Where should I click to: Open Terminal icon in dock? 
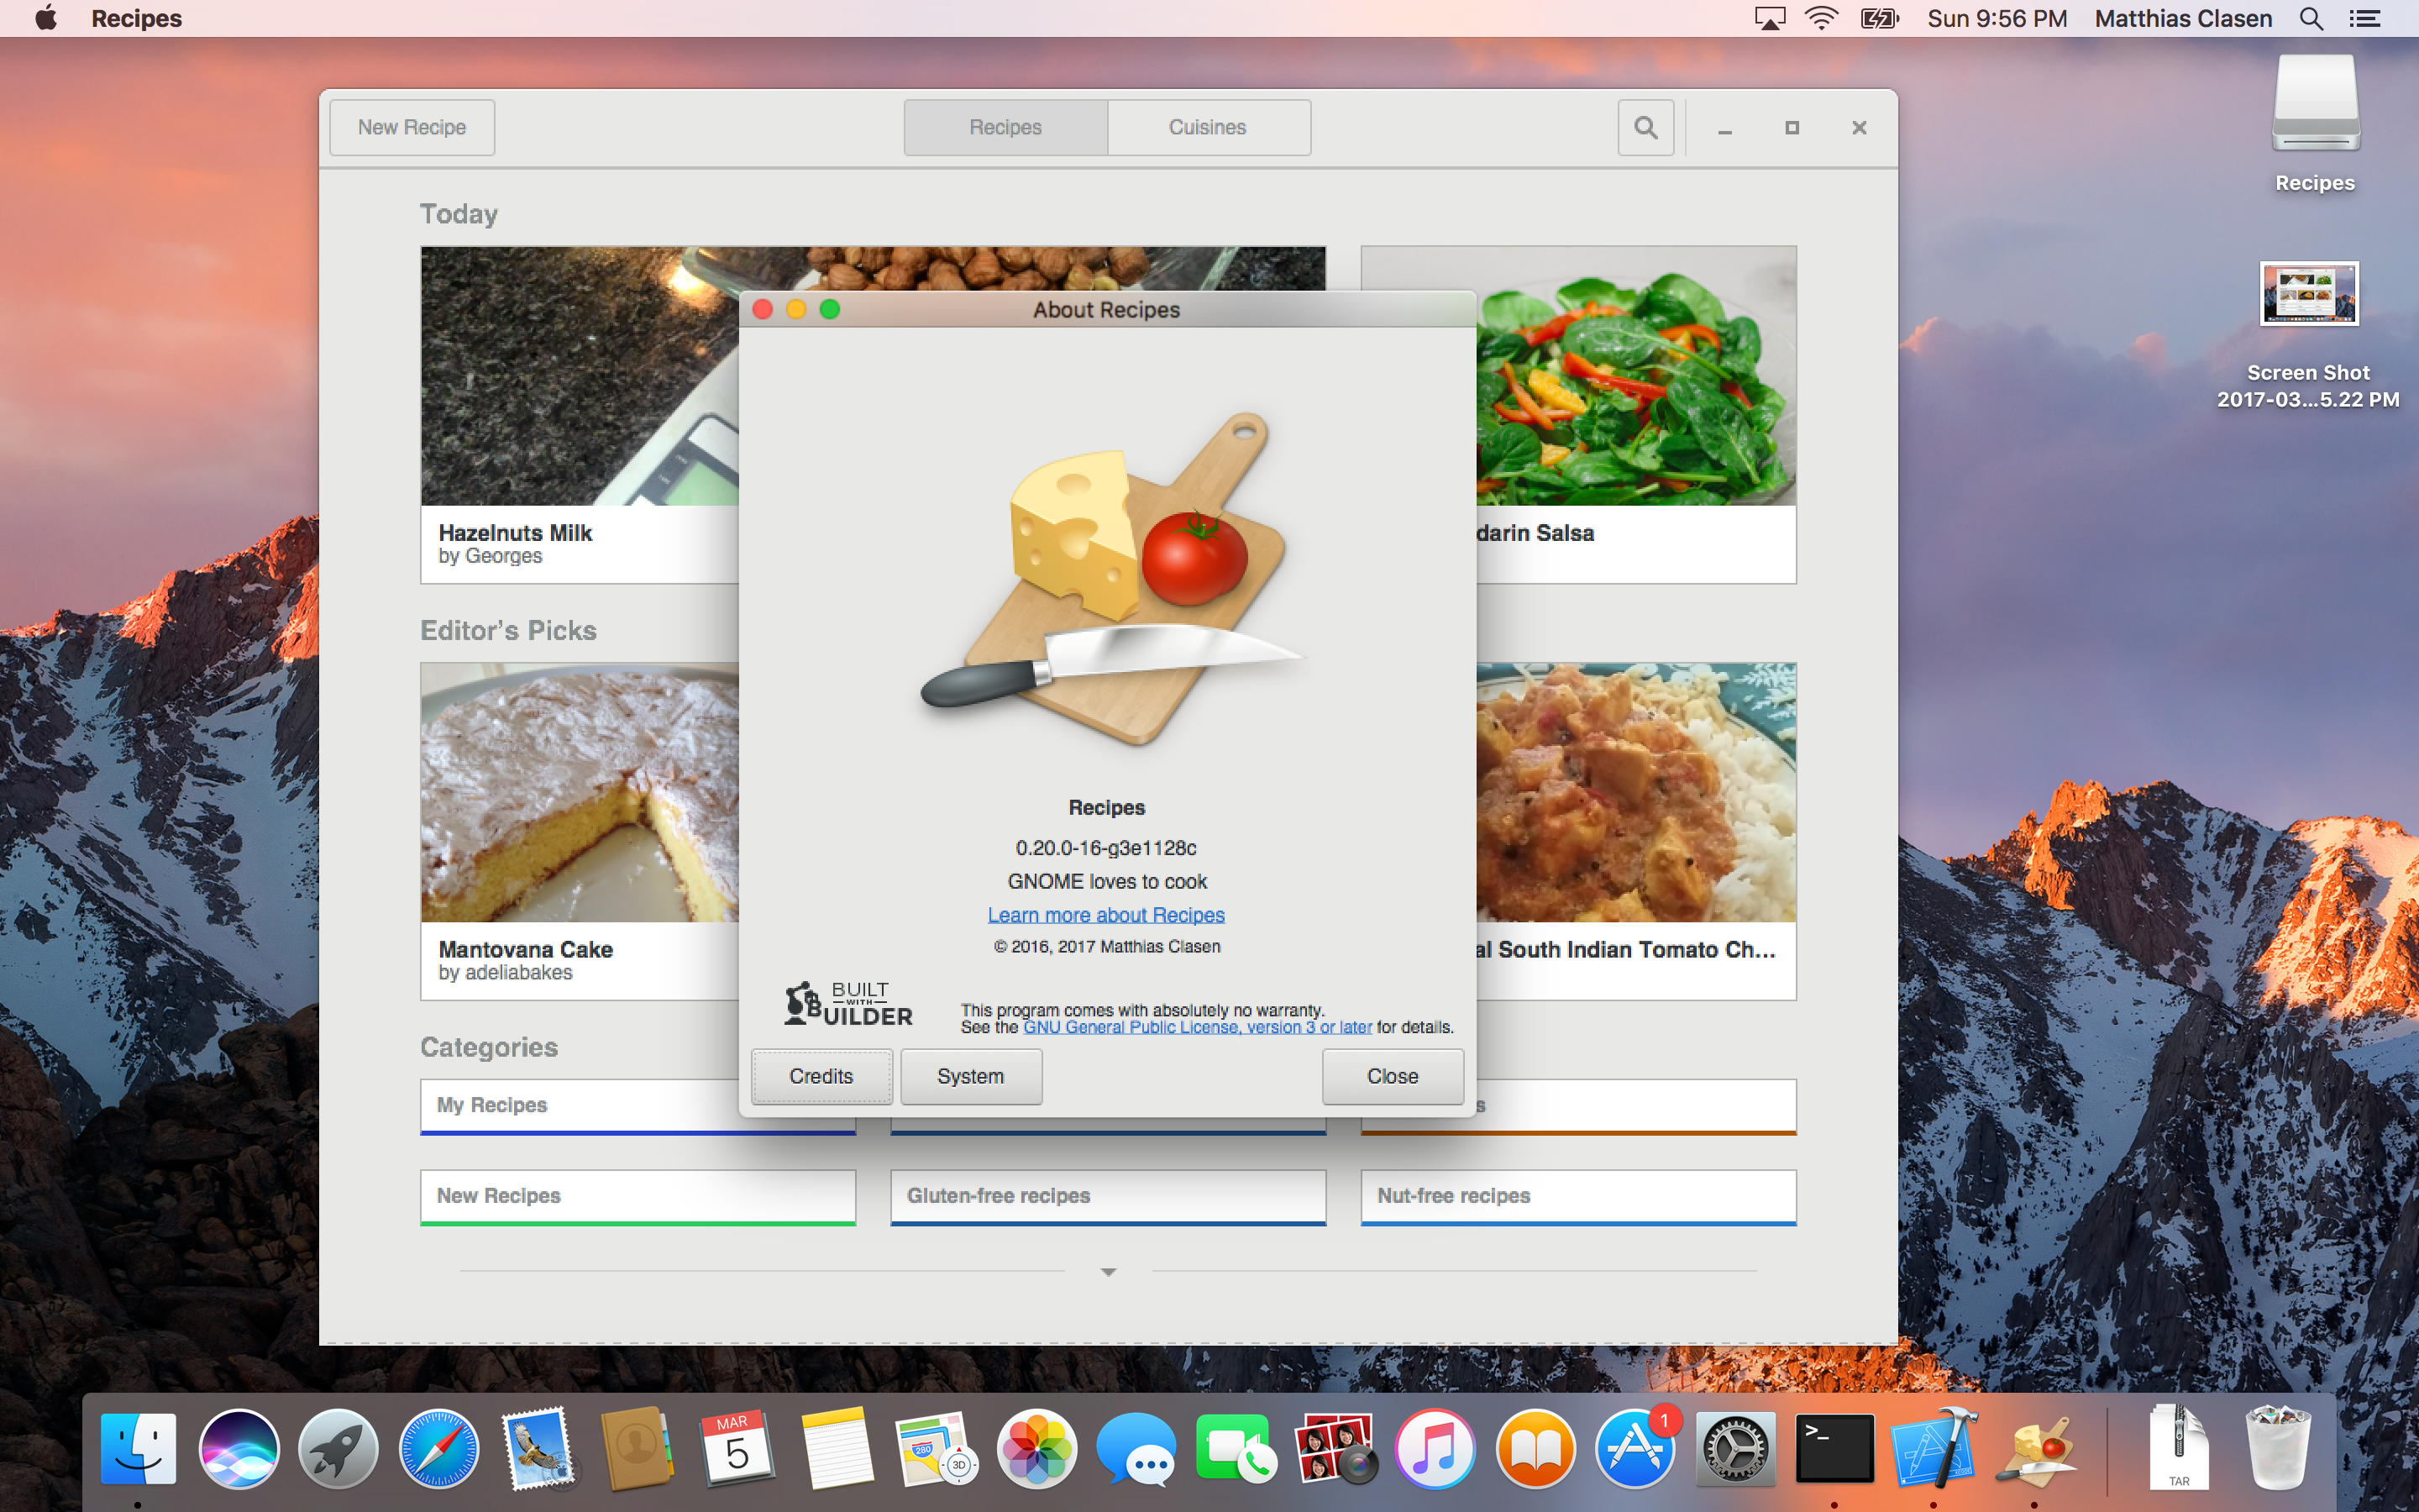(1834, 1448)
